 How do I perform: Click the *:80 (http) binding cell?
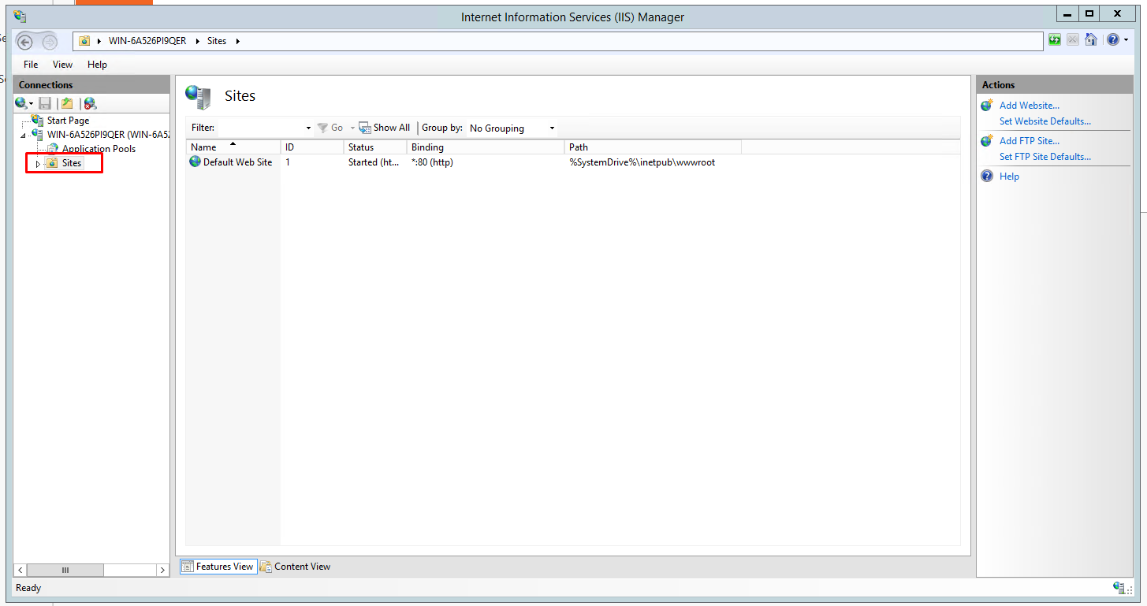[432, 162]
